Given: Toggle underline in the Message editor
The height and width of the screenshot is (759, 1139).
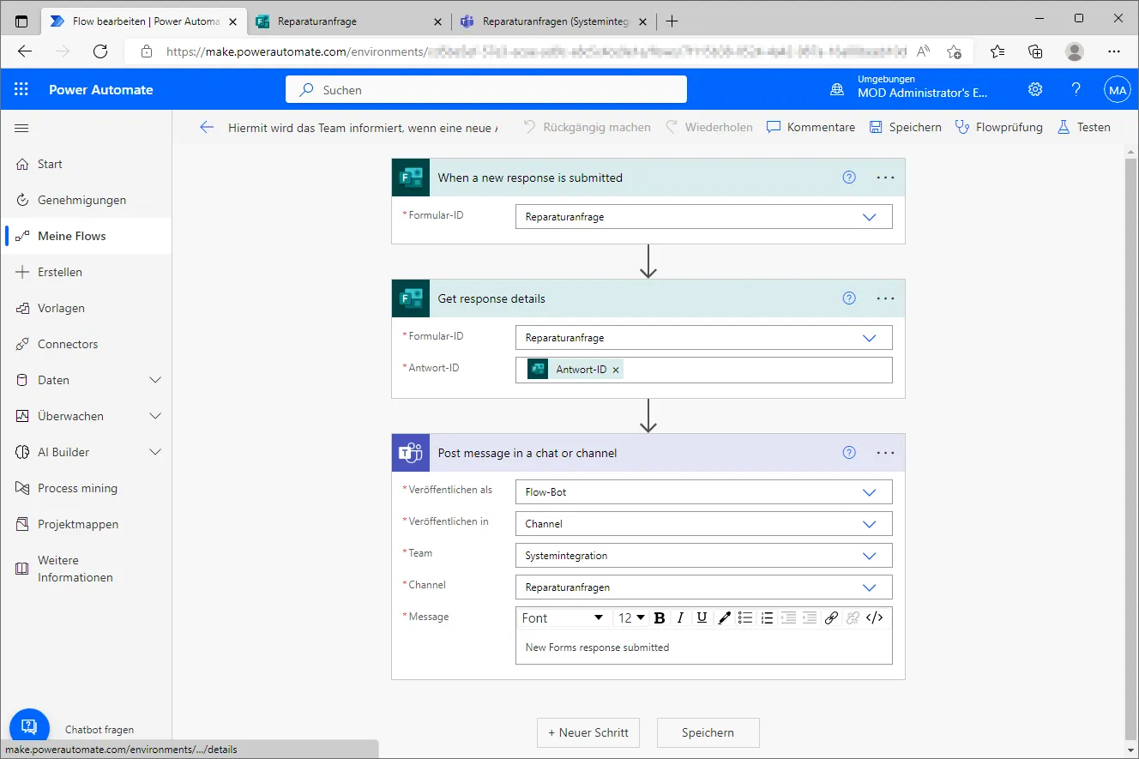Looking at the screenshot, I should coord(702,617).
